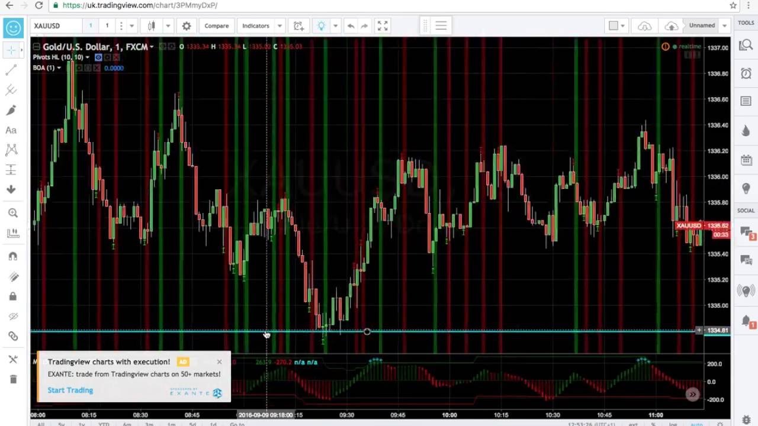Open chart settings gear in top toolbar
758x426 pixels.
point(187,26)
